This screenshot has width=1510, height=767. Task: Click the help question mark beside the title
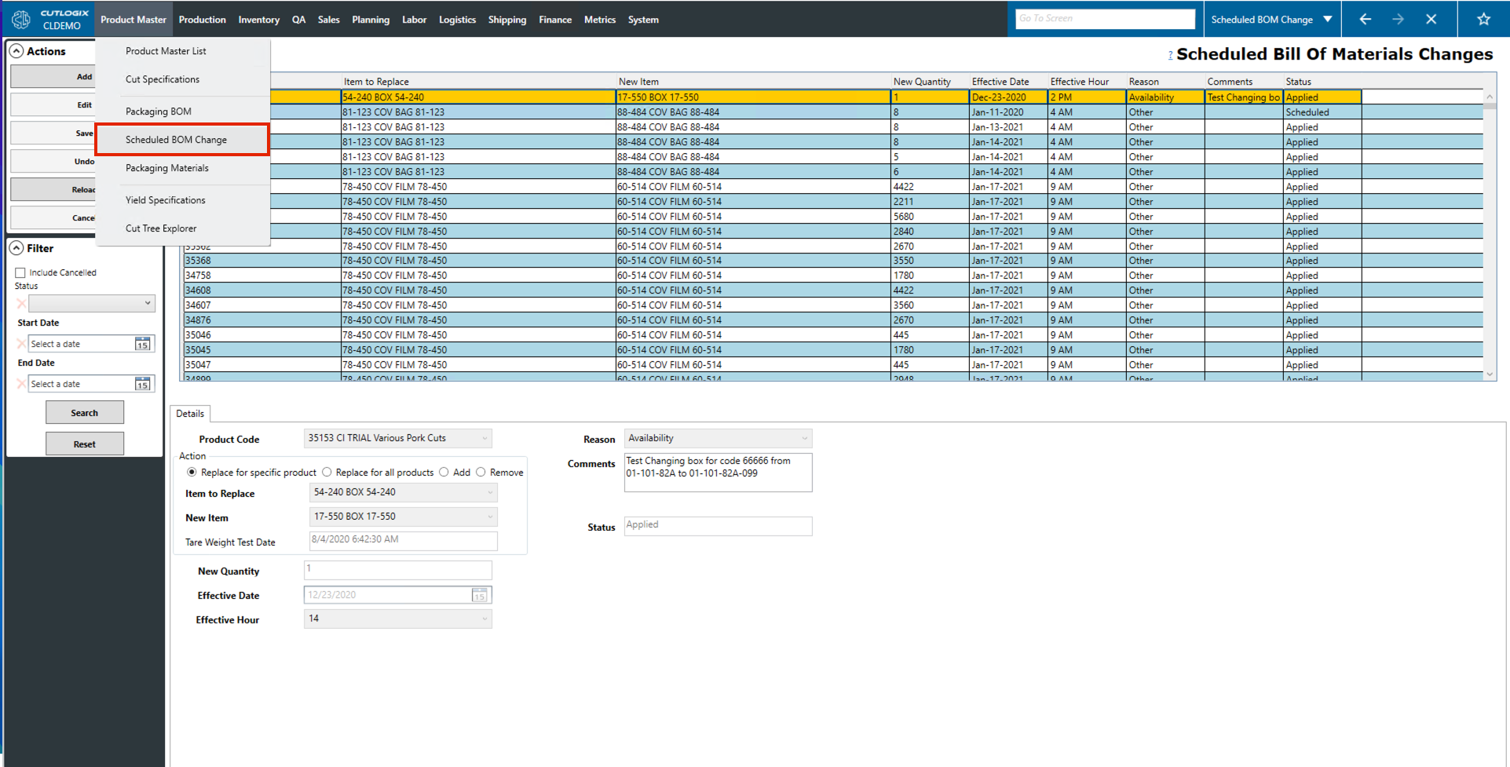pyautogui.click(x=1170, y=55)
